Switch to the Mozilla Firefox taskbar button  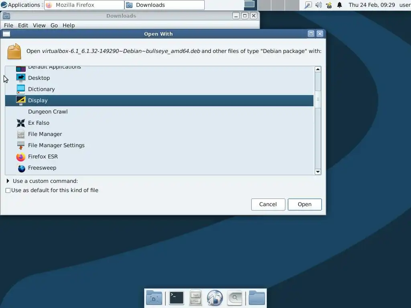(84, 5)
